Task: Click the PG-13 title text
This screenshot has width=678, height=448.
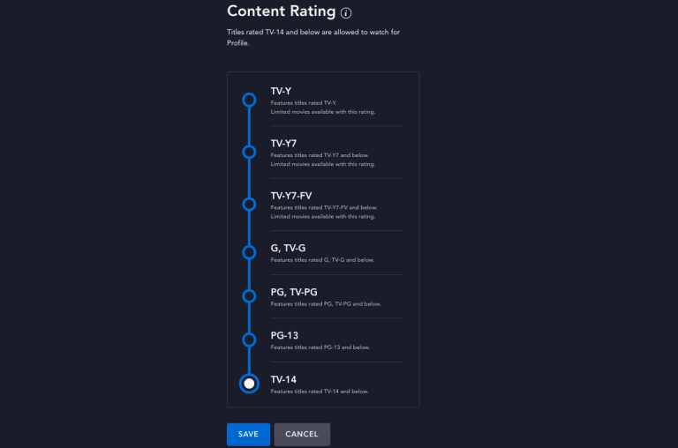Action: click(284, 336)
